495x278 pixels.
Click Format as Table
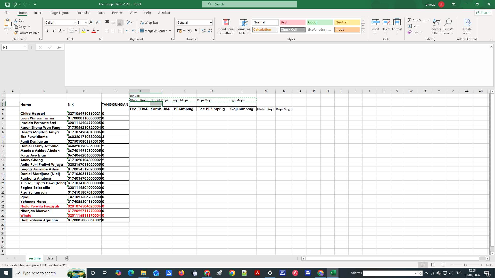243,27
